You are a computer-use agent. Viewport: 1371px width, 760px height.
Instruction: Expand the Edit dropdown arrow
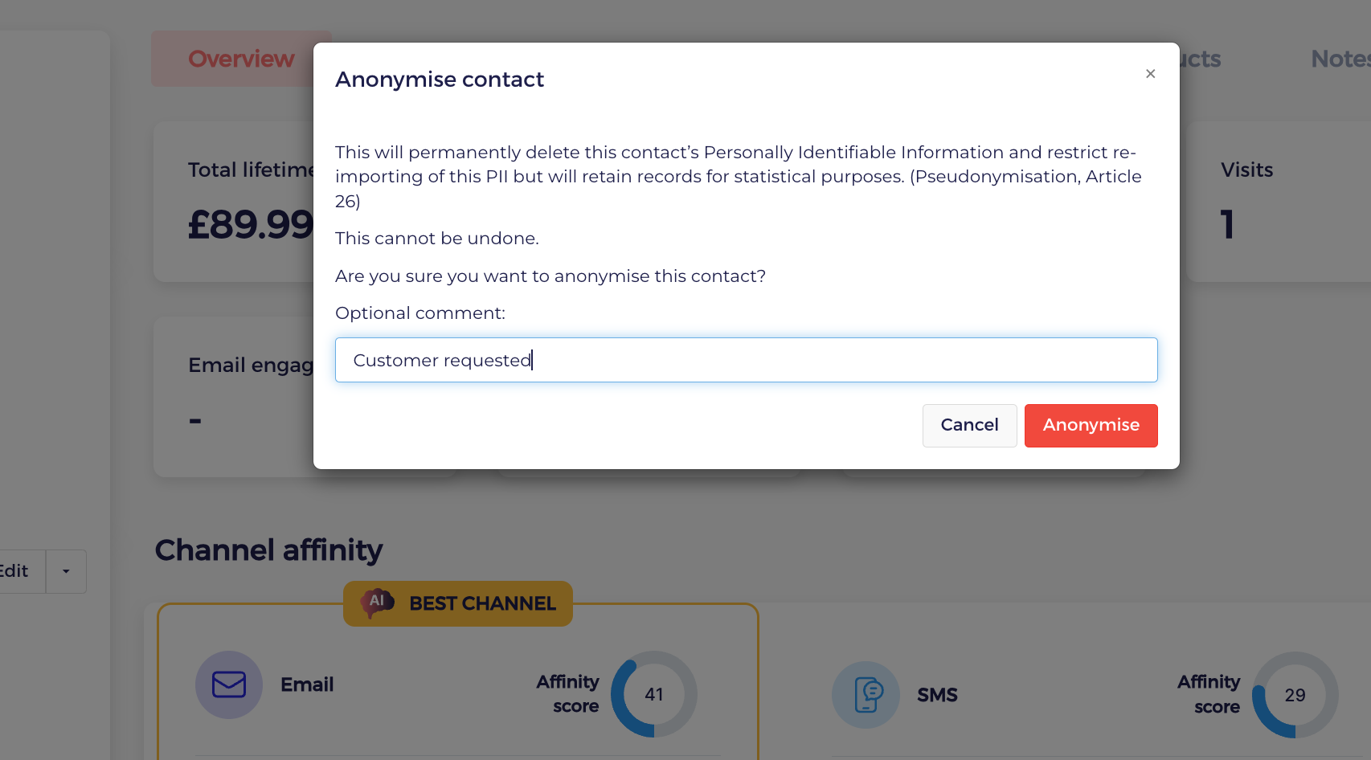pyautogui.click(x=66, y=571)
